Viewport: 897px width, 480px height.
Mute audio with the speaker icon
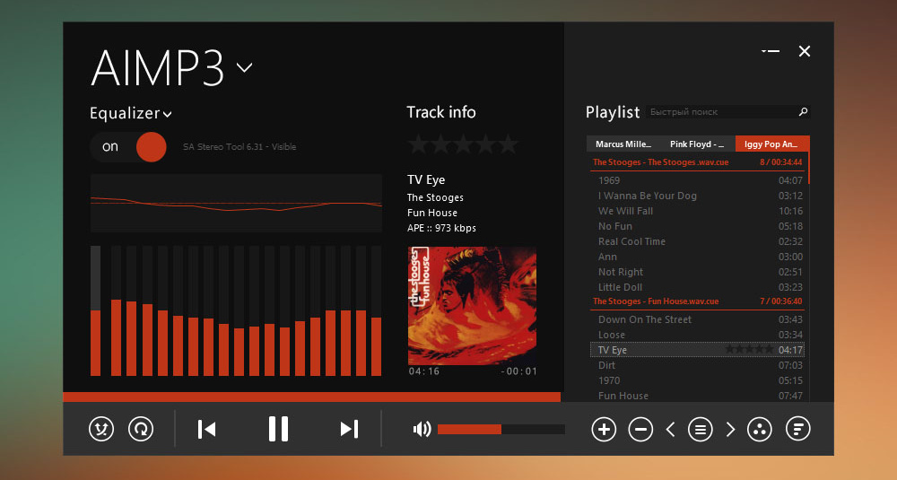(x=422, y=429)
